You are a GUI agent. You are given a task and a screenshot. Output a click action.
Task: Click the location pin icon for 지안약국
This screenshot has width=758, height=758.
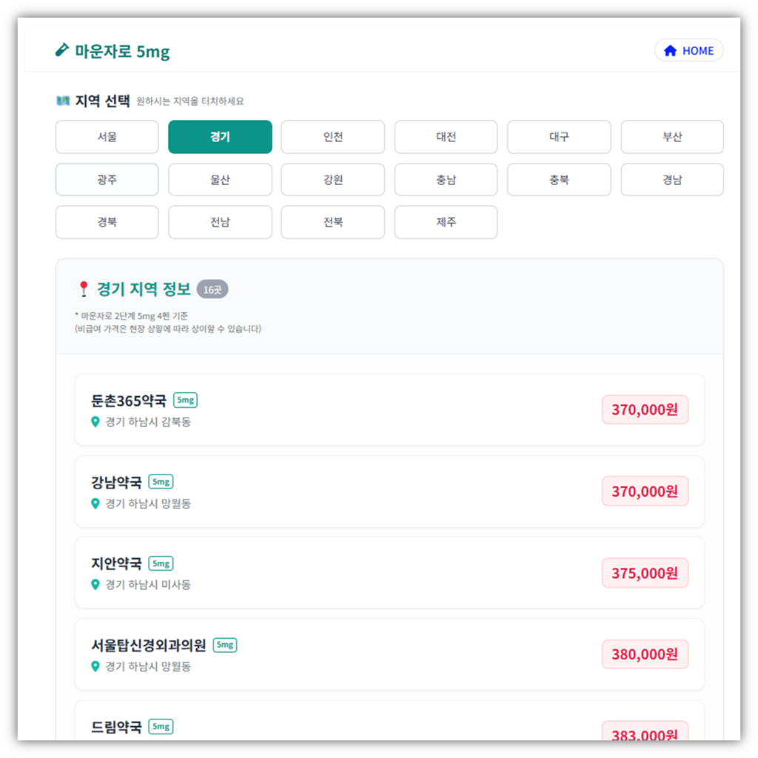pos(96,585)
